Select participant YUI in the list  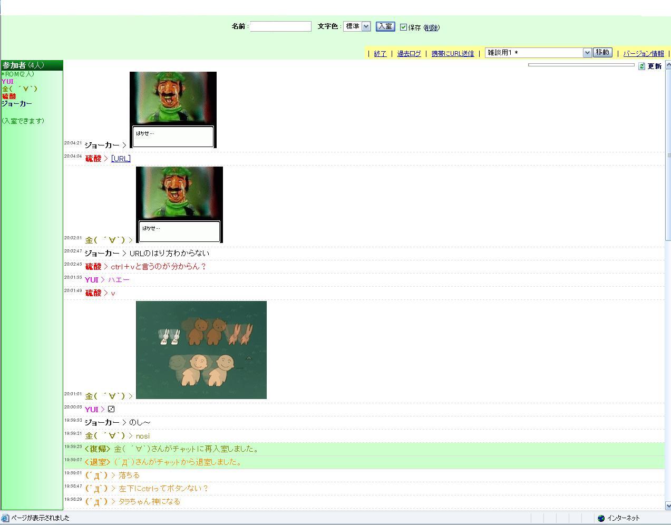(7, 82)
